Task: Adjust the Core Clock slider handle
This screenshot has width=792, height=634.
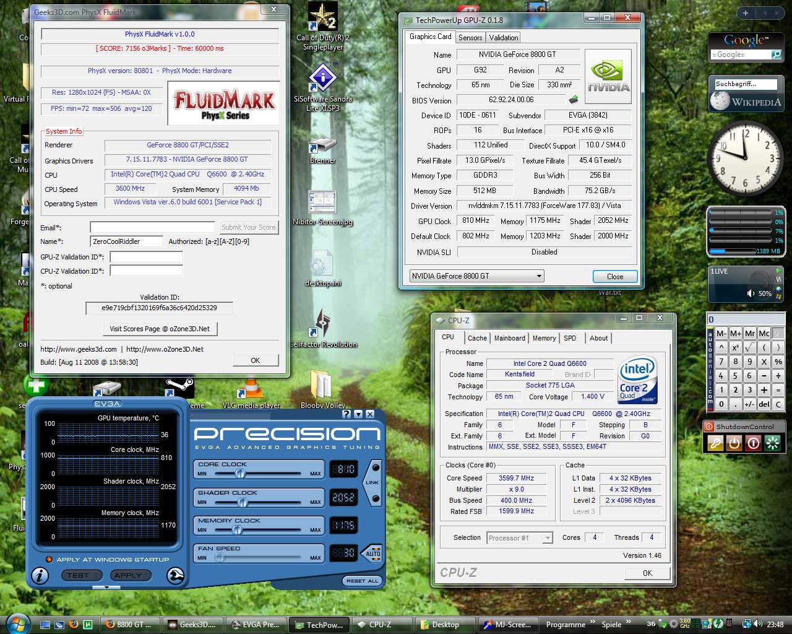Action: click(x=240, y=474)
